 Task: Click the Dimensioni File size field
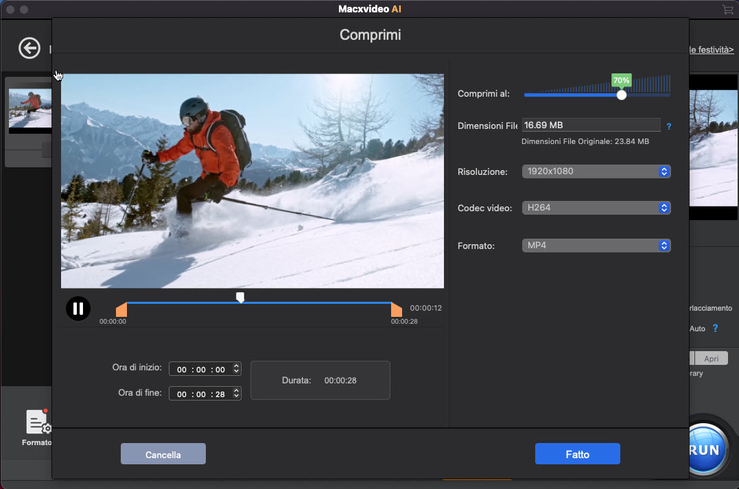[590, 125]
